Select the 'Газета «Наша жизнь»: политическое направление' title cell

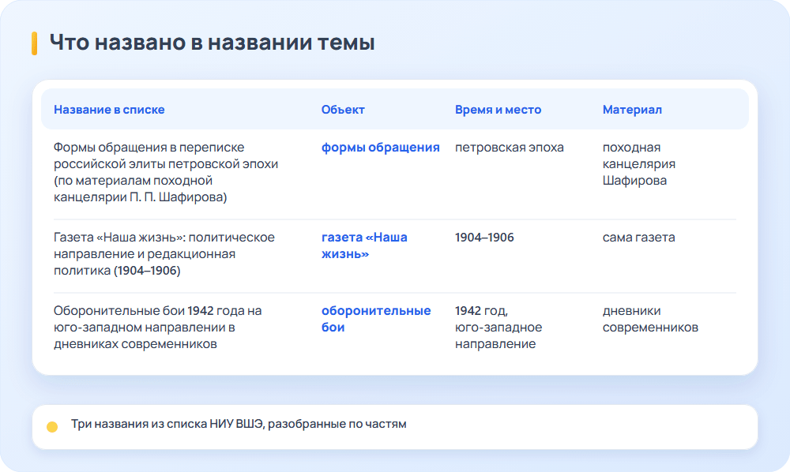[x=164, y=253]
